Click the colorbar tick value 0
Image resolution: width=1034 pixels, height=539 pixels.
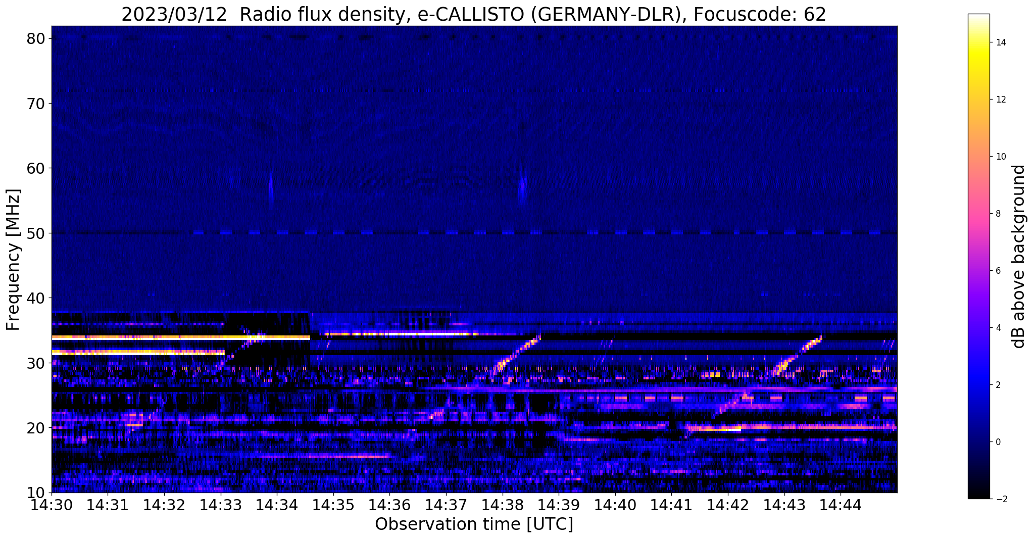(x=998, y=442)
